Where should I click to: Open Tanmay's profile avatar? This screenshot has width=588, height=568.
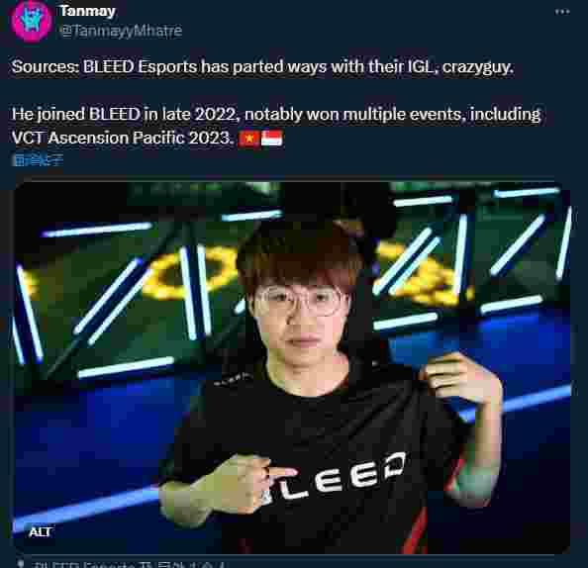tap(32, 22)
